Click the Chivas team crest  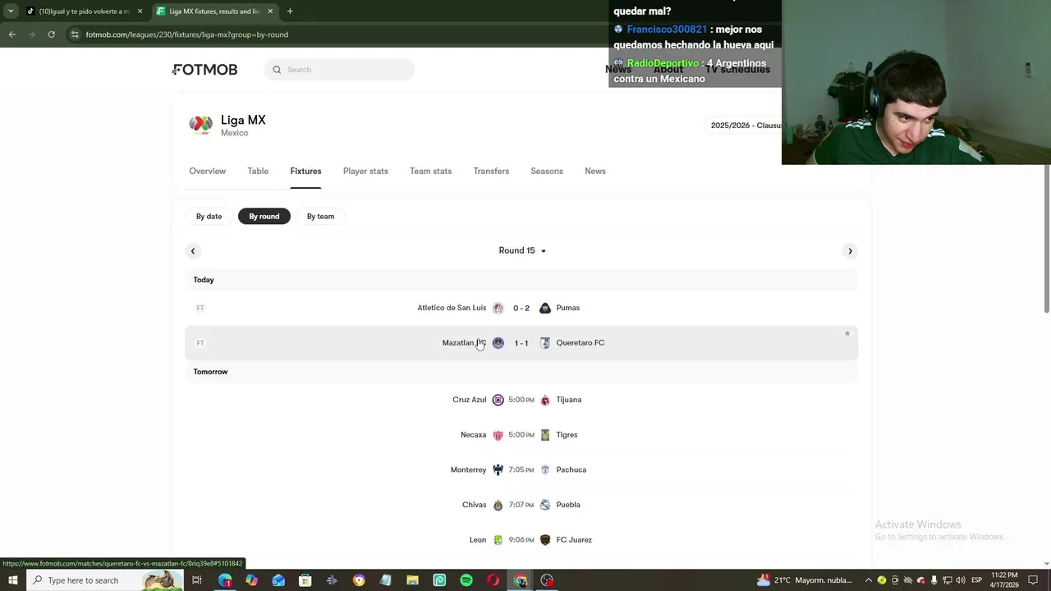[498, 505]
